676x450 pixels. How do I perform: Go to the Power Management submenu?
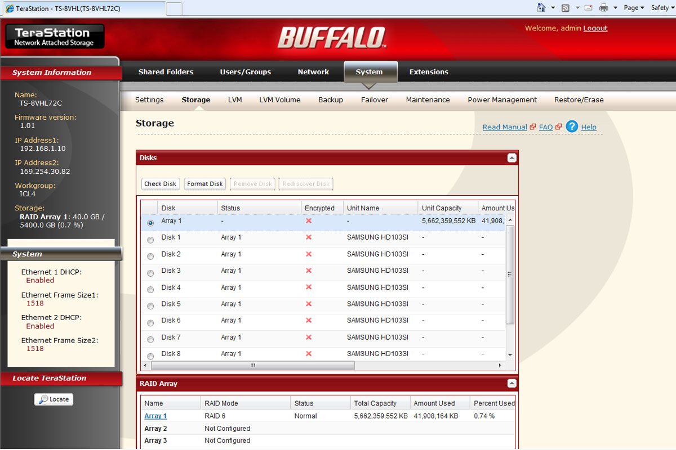(x=502, y=100)
